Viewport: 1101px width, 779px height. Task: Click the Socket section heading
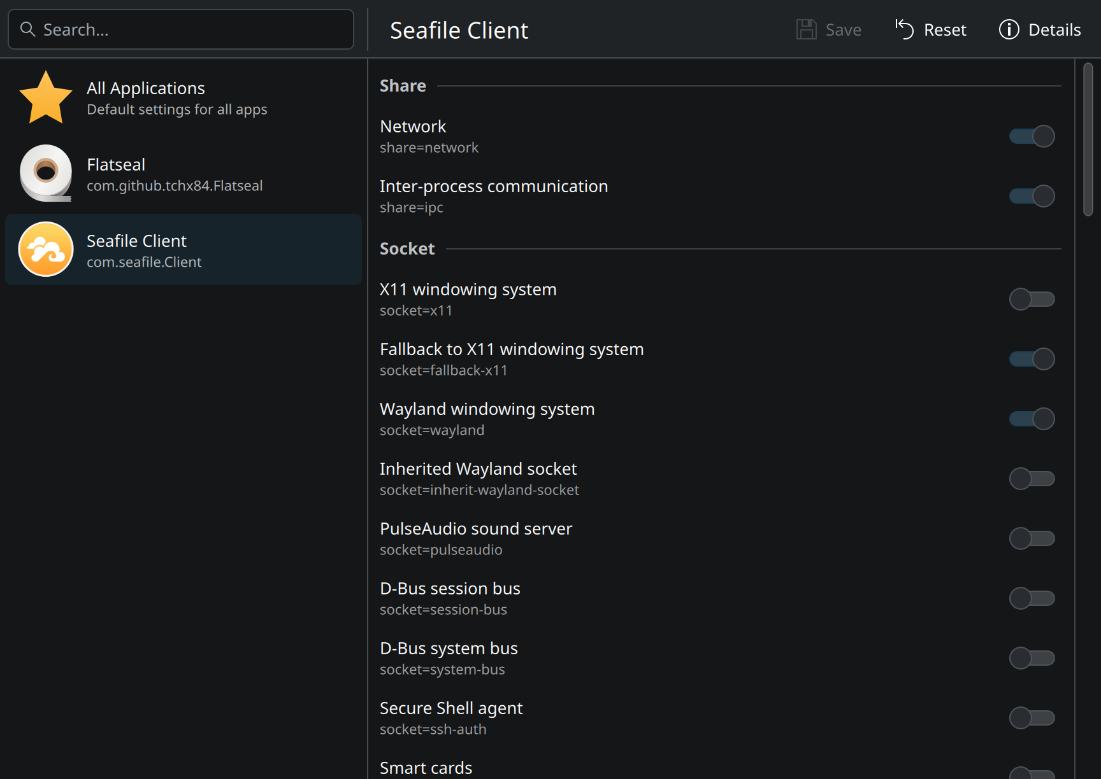click(407, 249)
